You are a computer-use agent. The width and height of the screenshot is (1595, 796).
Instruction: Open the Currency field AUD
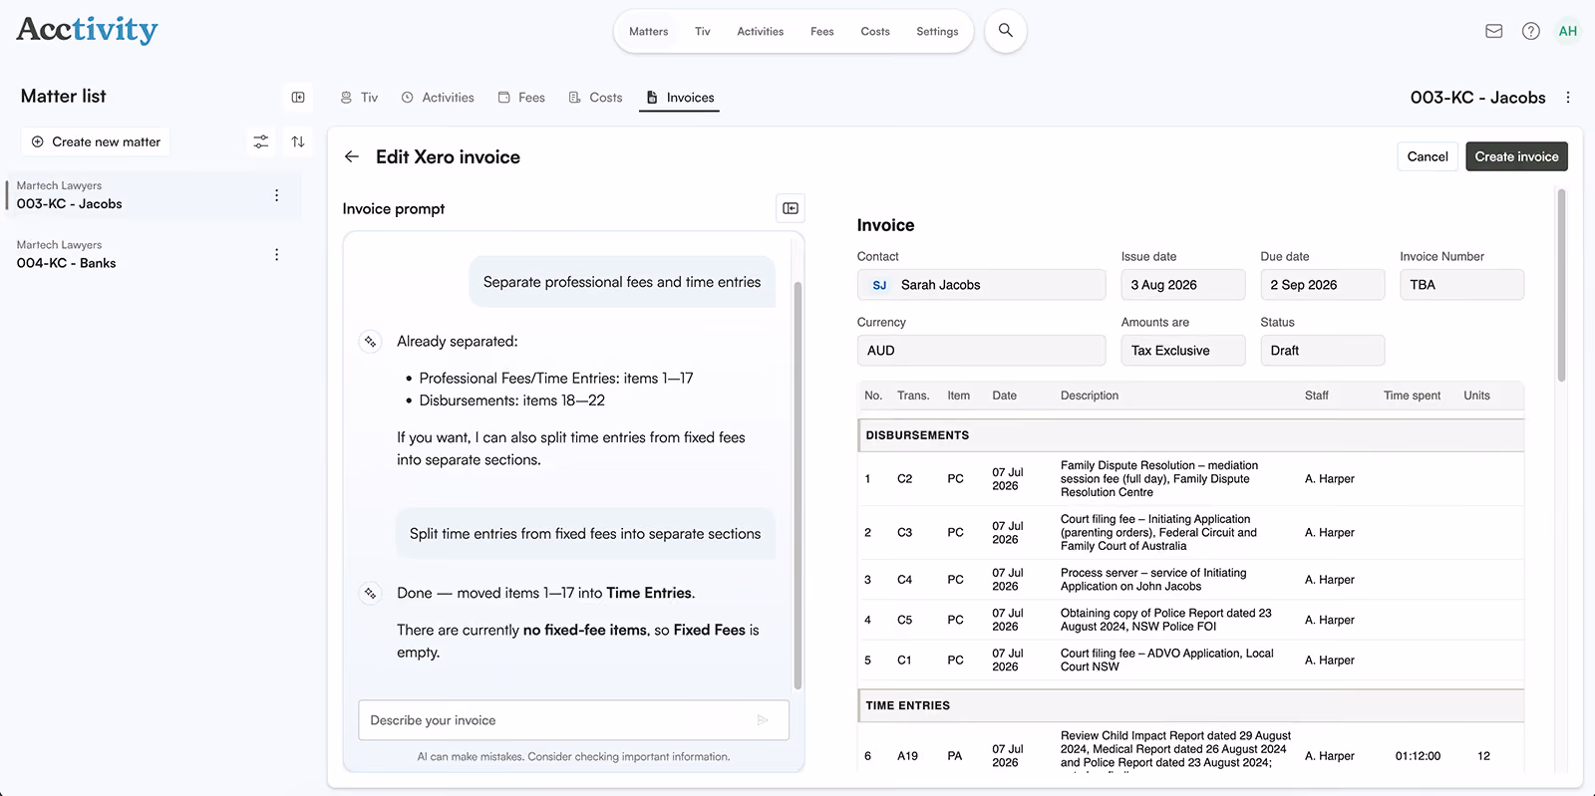click(x=981, y=351)
